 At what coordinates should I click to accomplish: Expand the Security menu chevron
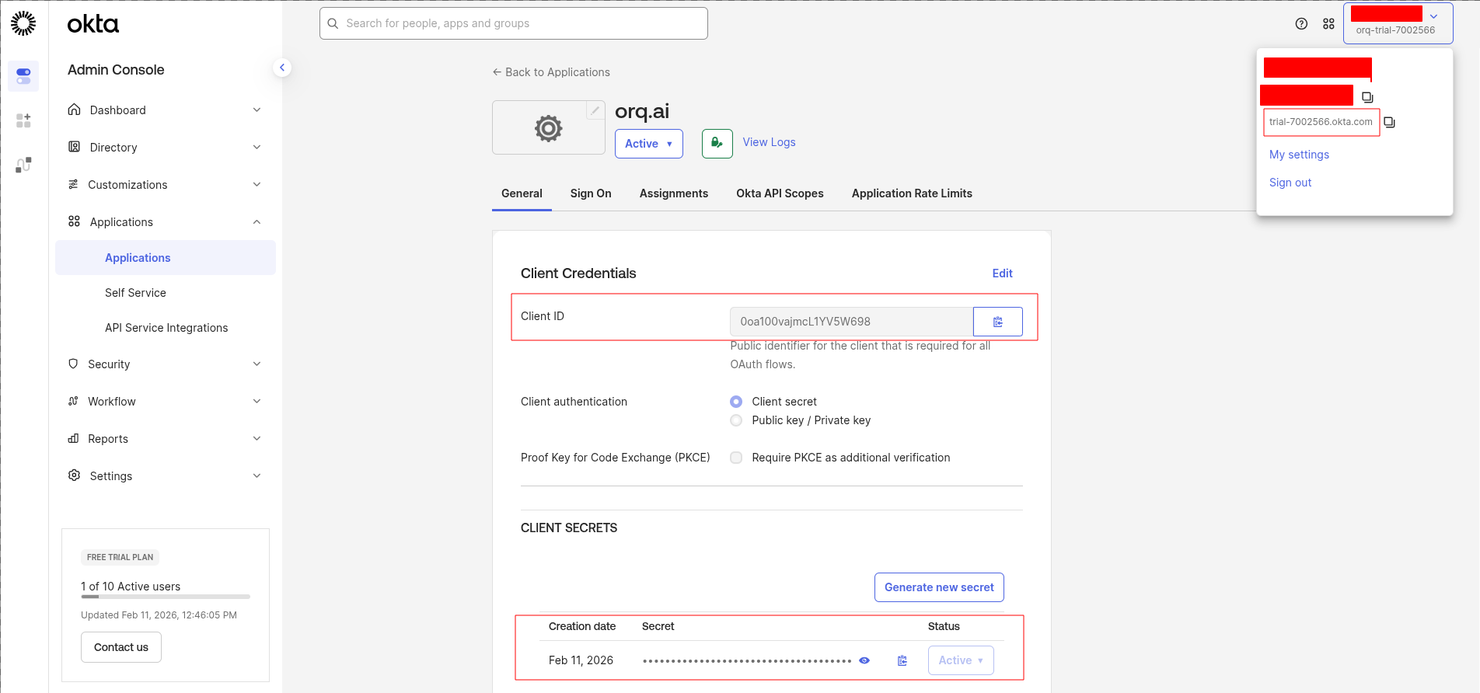pos(257,364)
